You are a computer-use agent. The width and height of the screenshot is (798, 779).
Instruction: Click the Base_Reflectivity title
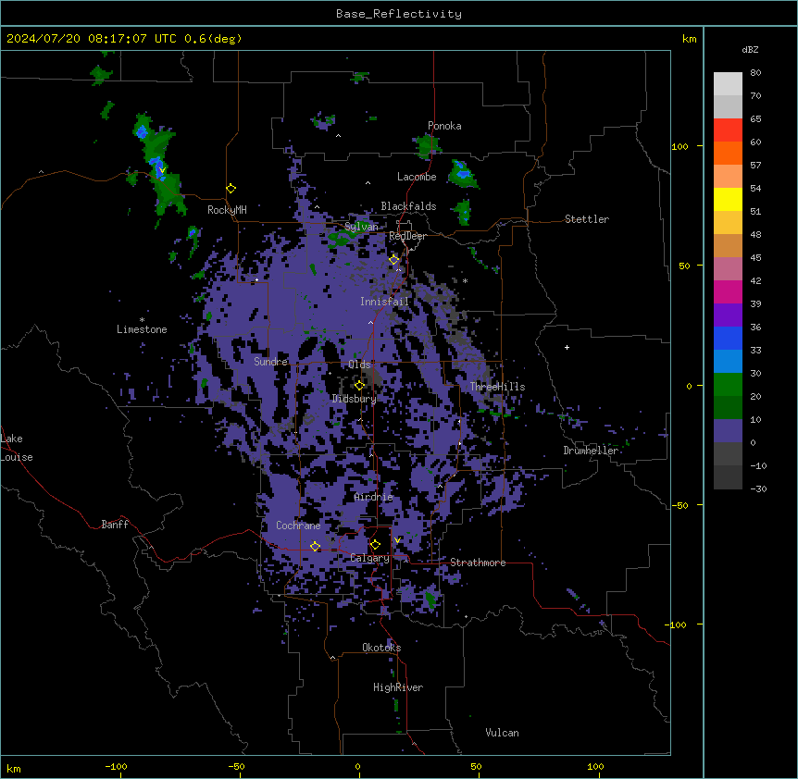pyautogui.click(x=399, y=14)
